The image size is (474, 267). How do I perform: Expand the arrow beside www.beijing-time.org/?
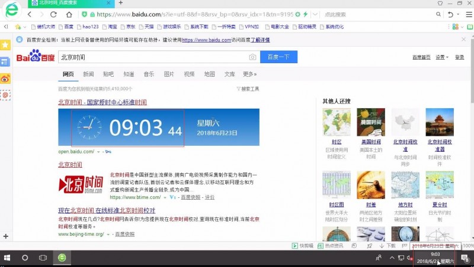coord(108,234)
